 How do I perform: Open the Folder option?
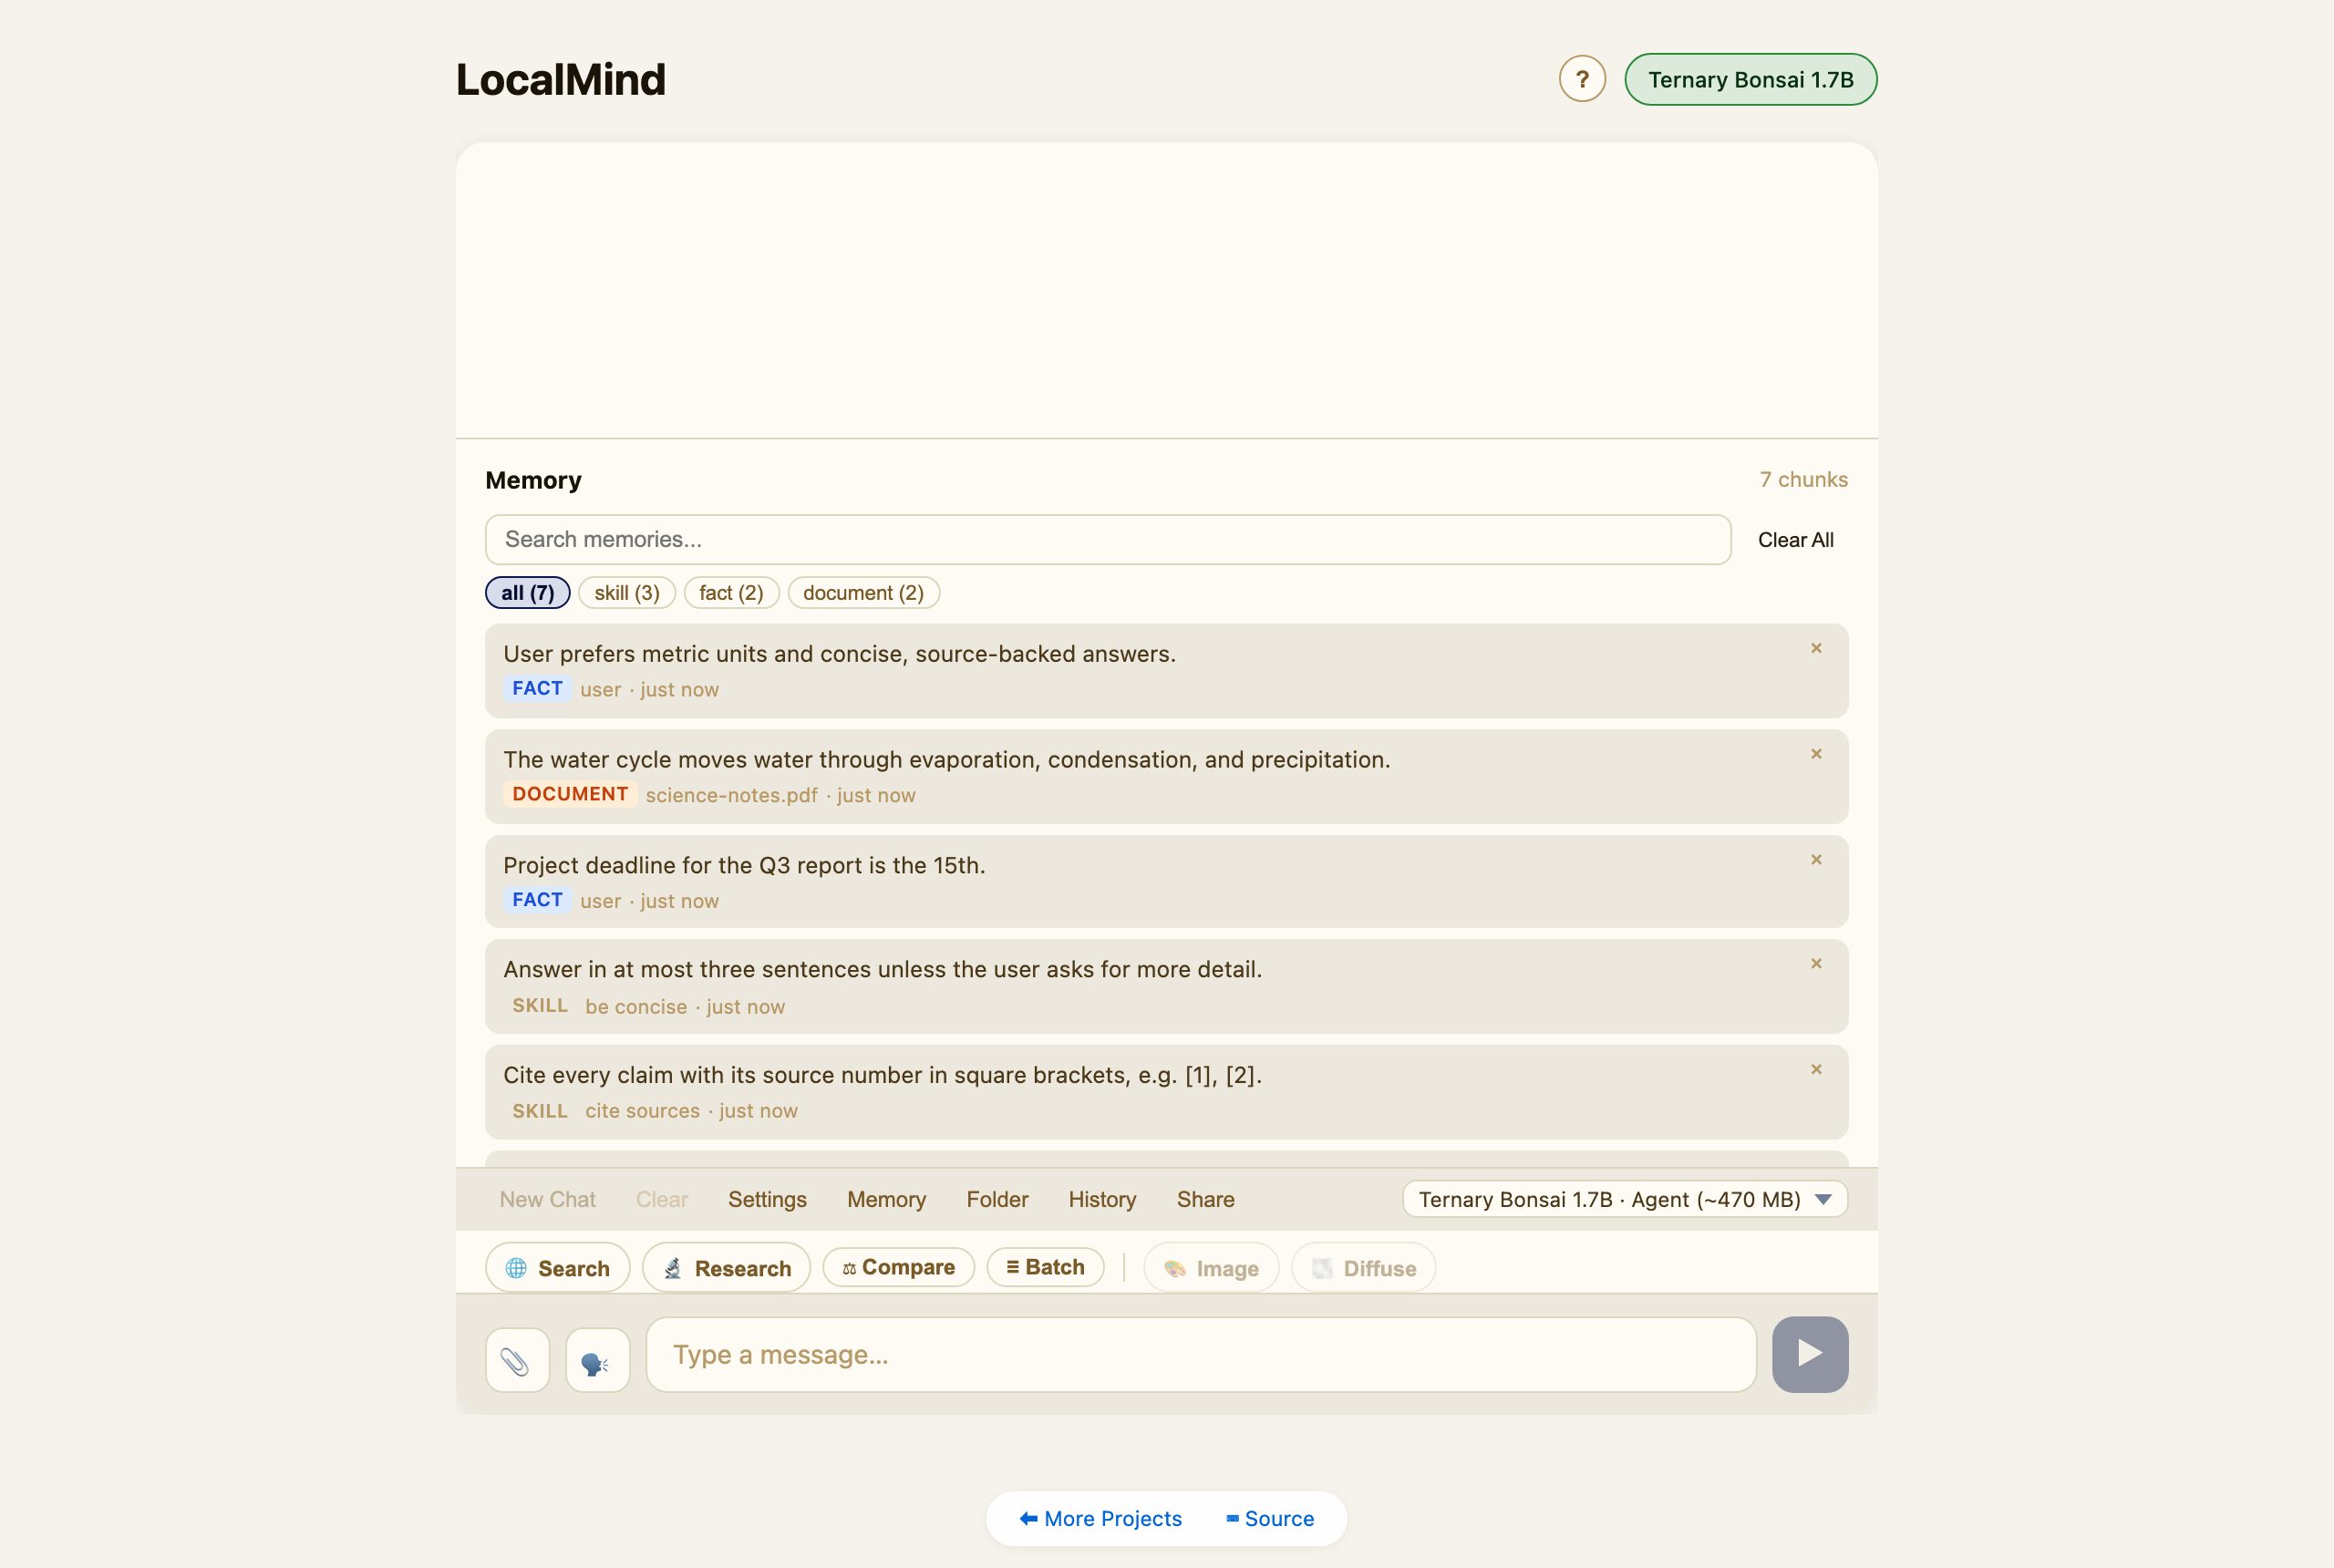[997, 1199]
